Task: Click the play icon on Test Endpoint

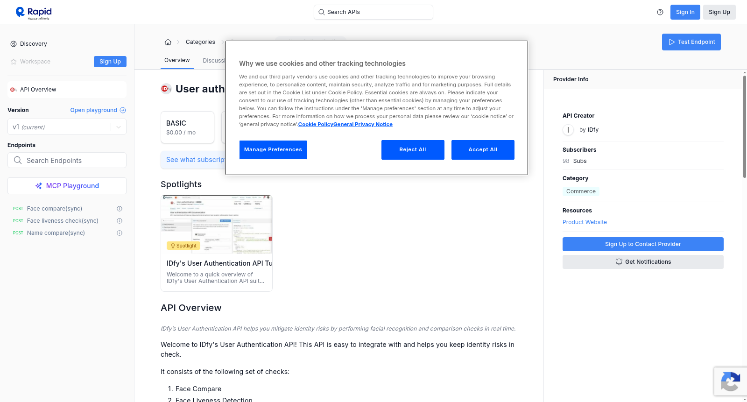Action: pos(672,42)
